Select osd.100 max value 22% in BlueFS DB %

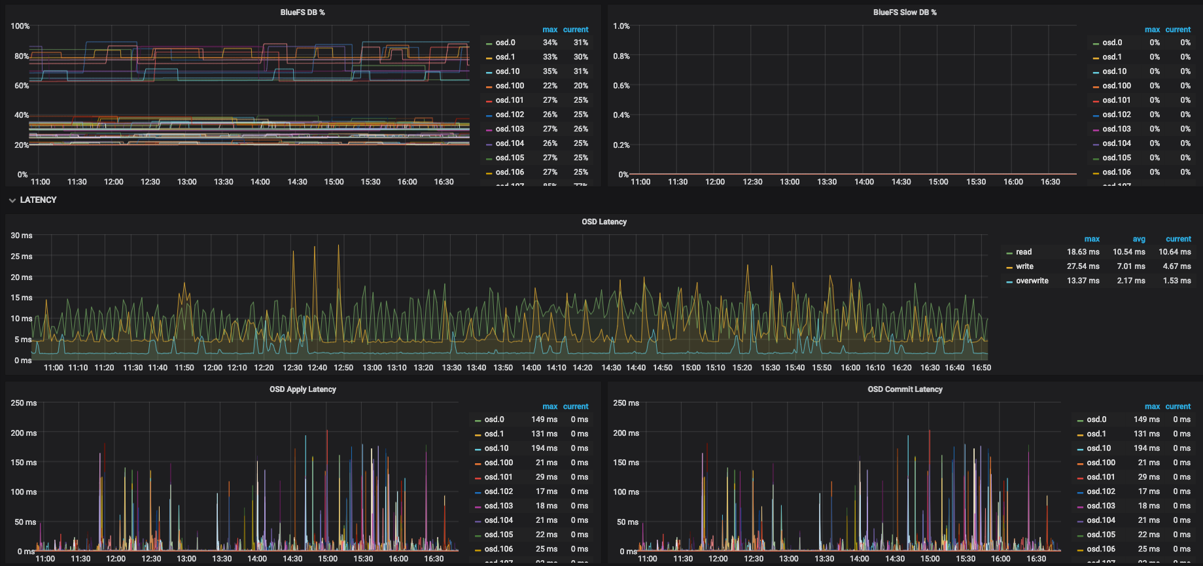pos(550,86)
